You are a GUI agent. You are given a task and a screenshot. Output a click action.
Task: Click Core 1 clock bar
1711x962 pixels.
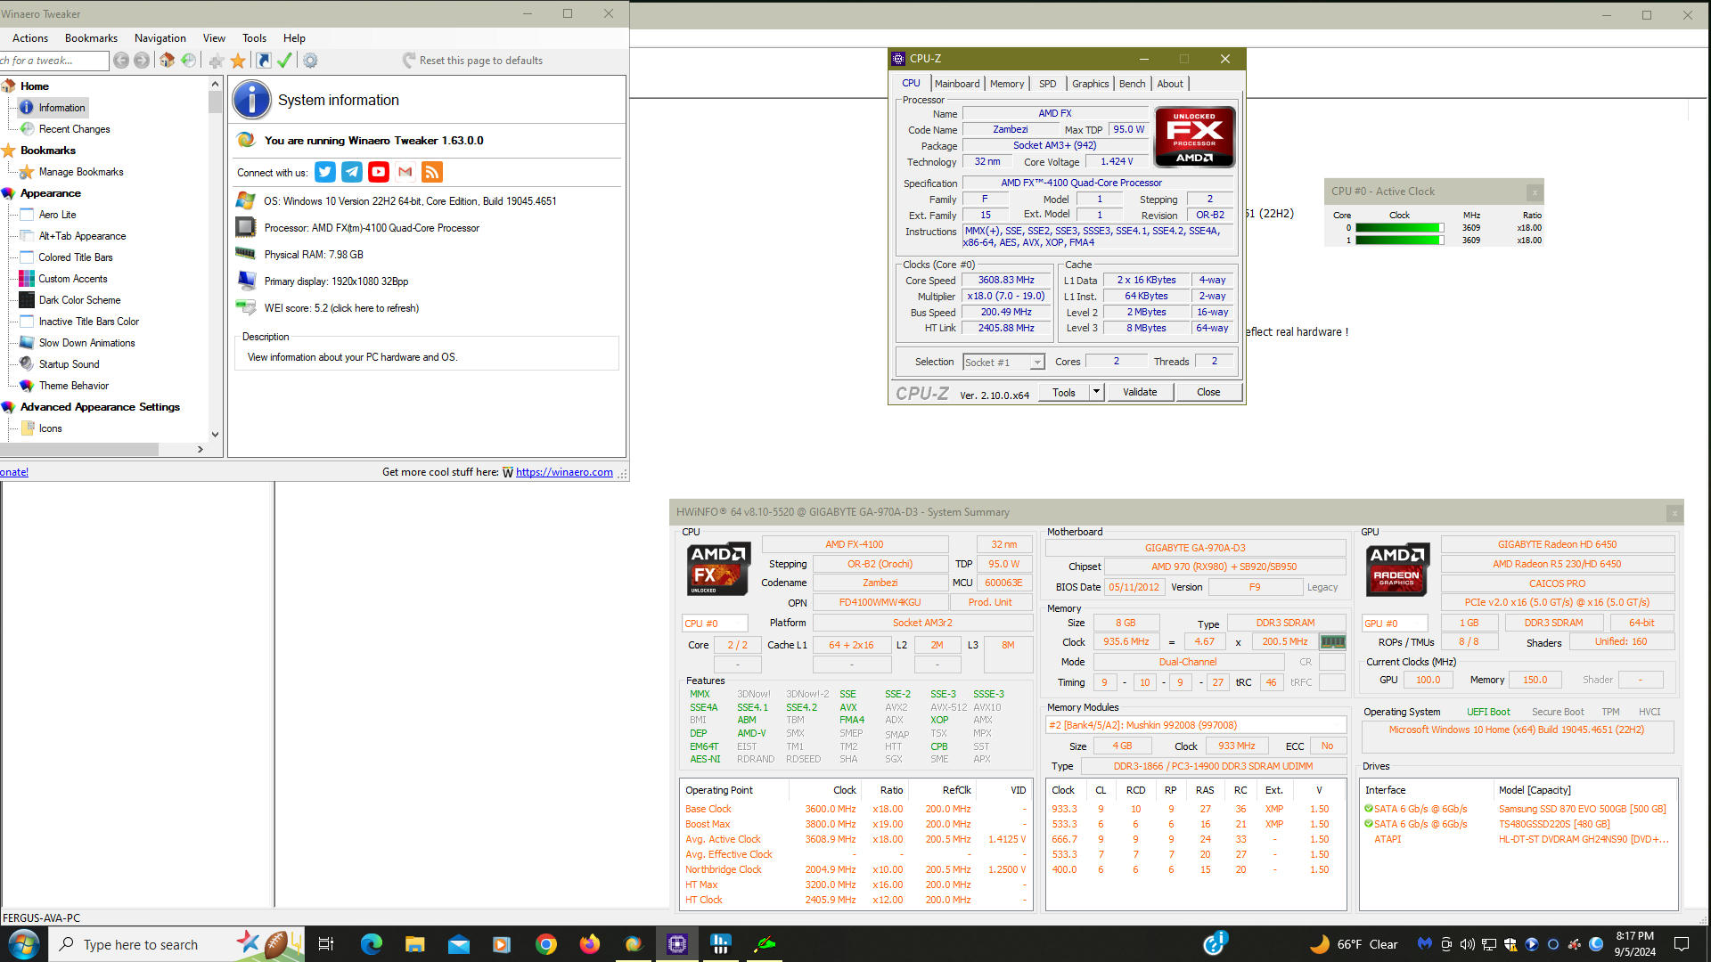click(1399, 240)
